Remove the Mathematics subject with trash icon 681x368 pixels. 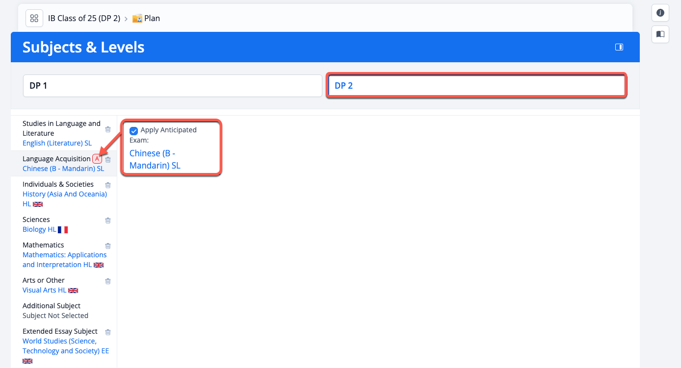tap(108, 246)
